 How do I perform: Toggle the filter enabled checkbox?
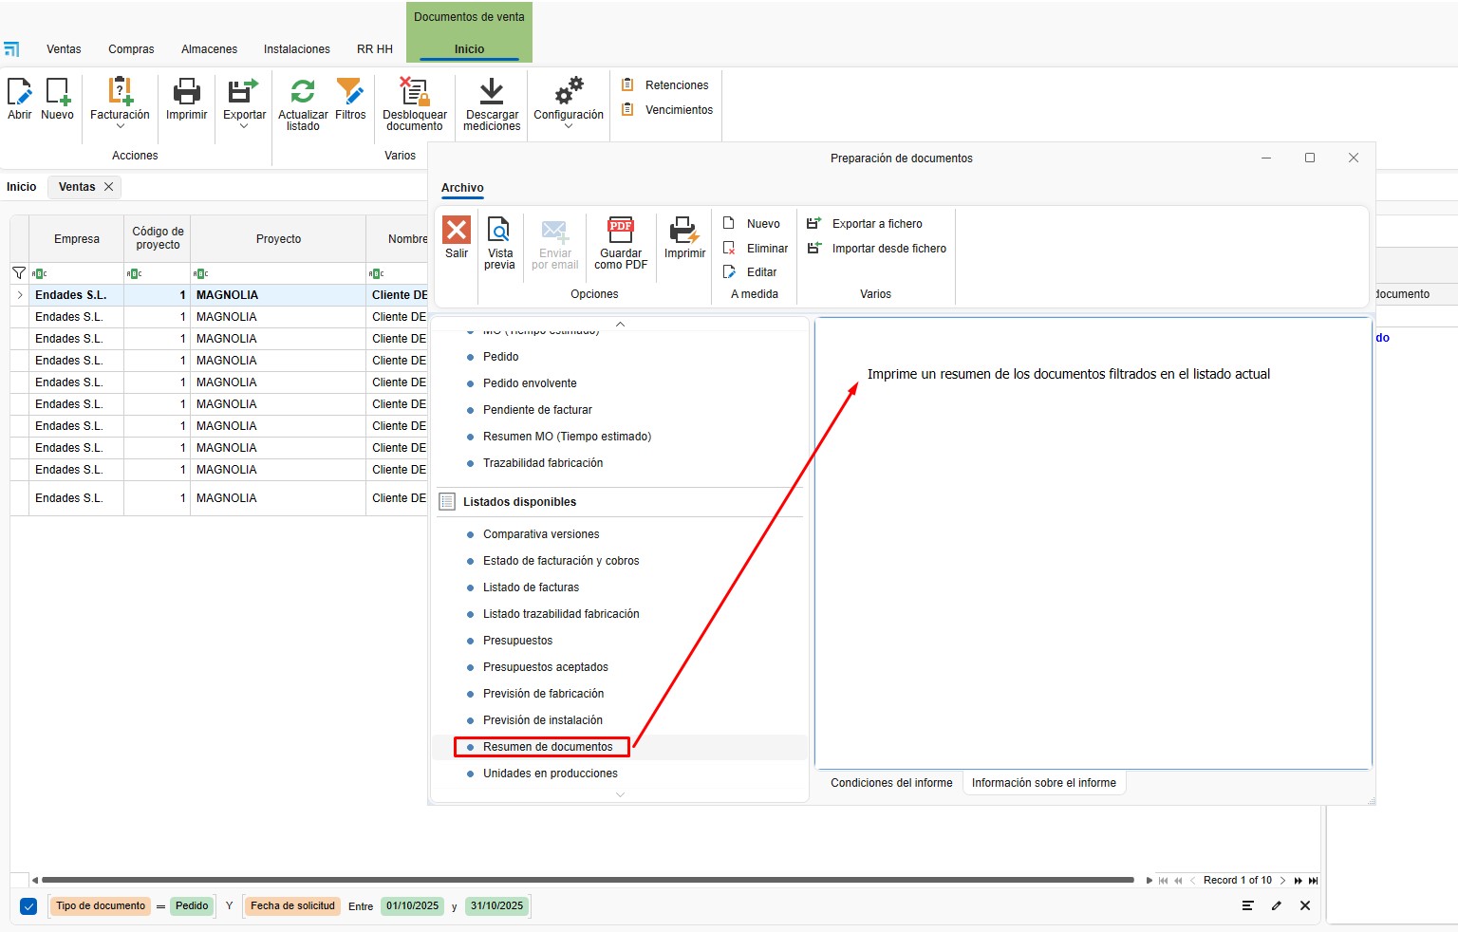tap(28, 906)
